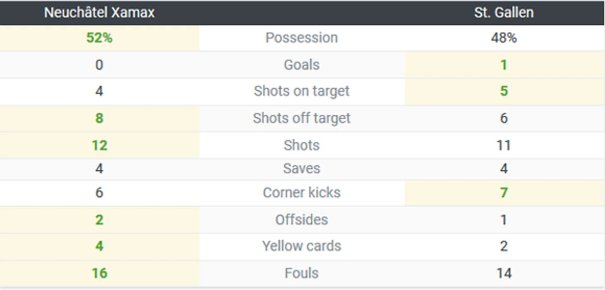The height and width of the screenshot is (290, 605).
Task: Select the Fouls row label
Action: 302,273
